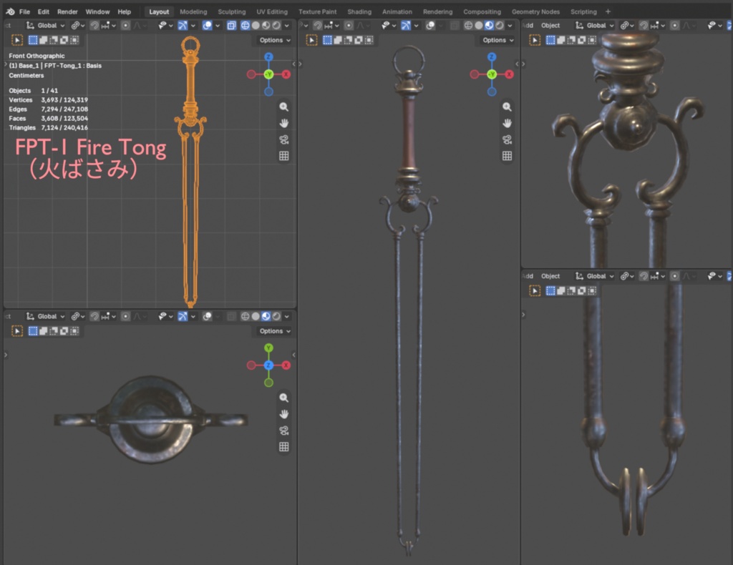Image resolution: width=733 pixels, height=565 pixels.
Task: Toggle X-ray mode in Front Orthographic viewport
Action: click(x=231, y=26)
